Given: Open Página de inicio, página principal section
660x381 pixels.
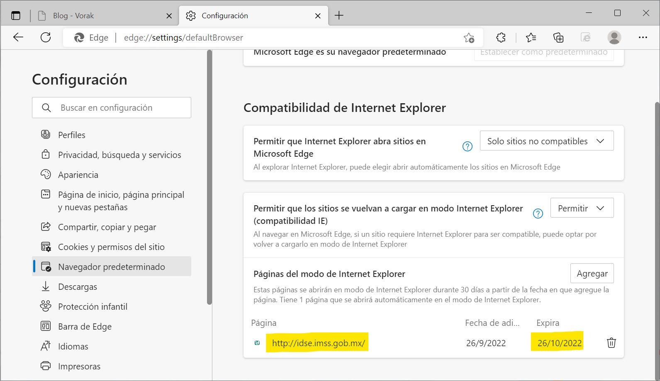Looking at the screenshot, I should click(112, 201).
